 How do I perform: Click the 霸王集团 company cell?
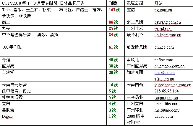[135, 22]
